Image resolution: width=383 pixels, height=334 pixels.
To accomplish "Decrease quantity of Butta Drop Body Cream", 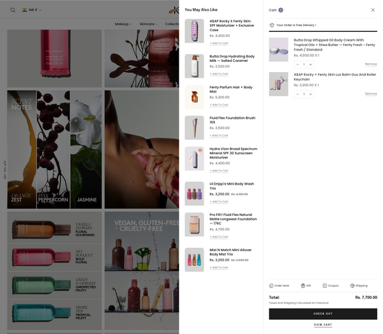I will click(x=297, y=65).
